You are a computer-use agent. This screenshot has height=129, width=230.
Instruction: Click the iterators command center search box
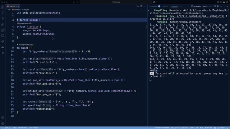point(116,2)
